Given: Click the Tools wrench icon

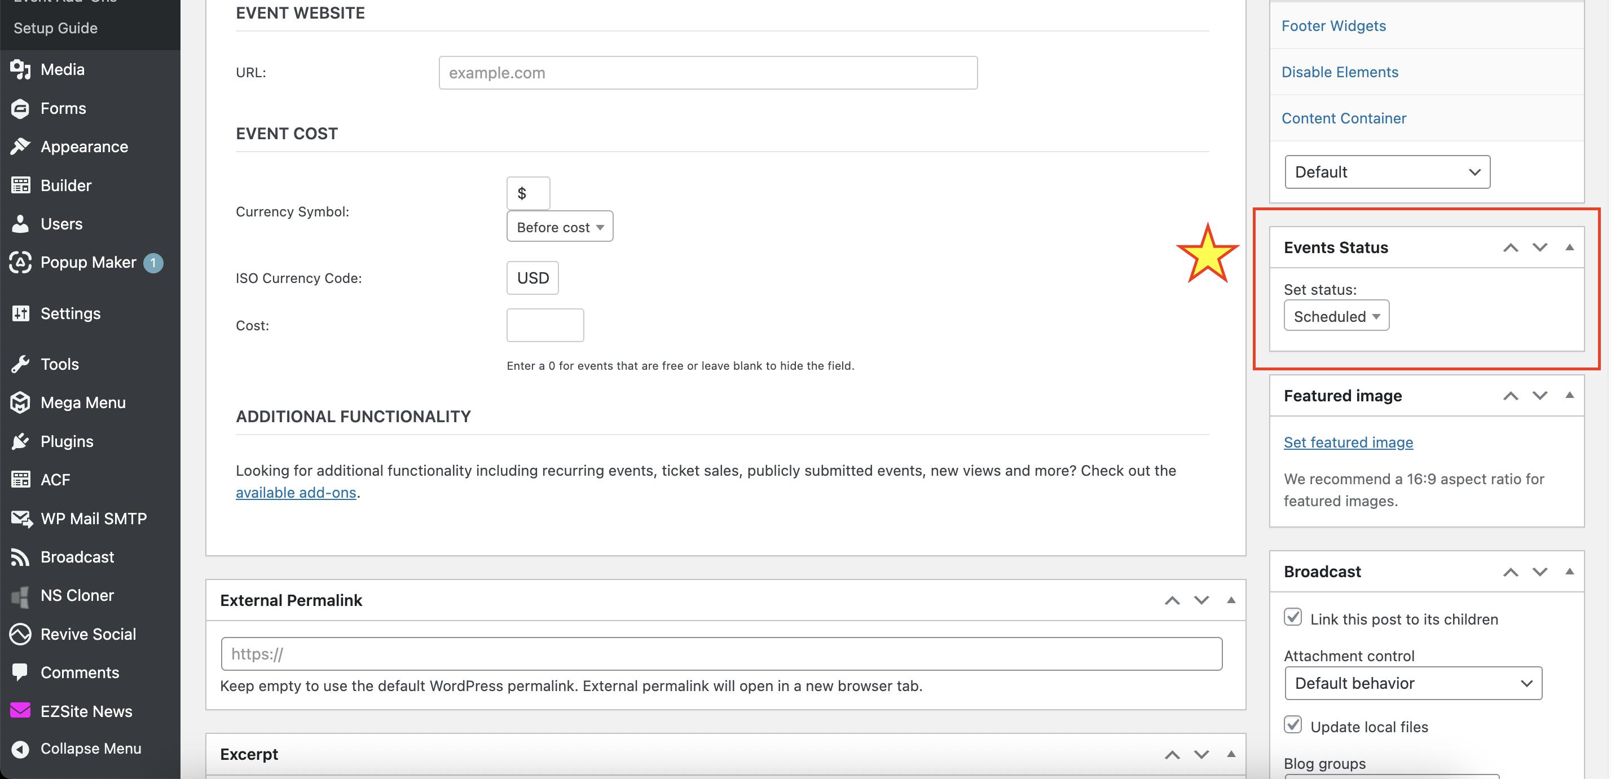Looking at the screenshot, I should (x=20, y=364).
